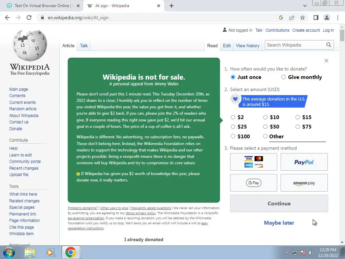Open the tab search dropdown chevron
Viewport: 345px width, 259px height.
pos(305,6)
